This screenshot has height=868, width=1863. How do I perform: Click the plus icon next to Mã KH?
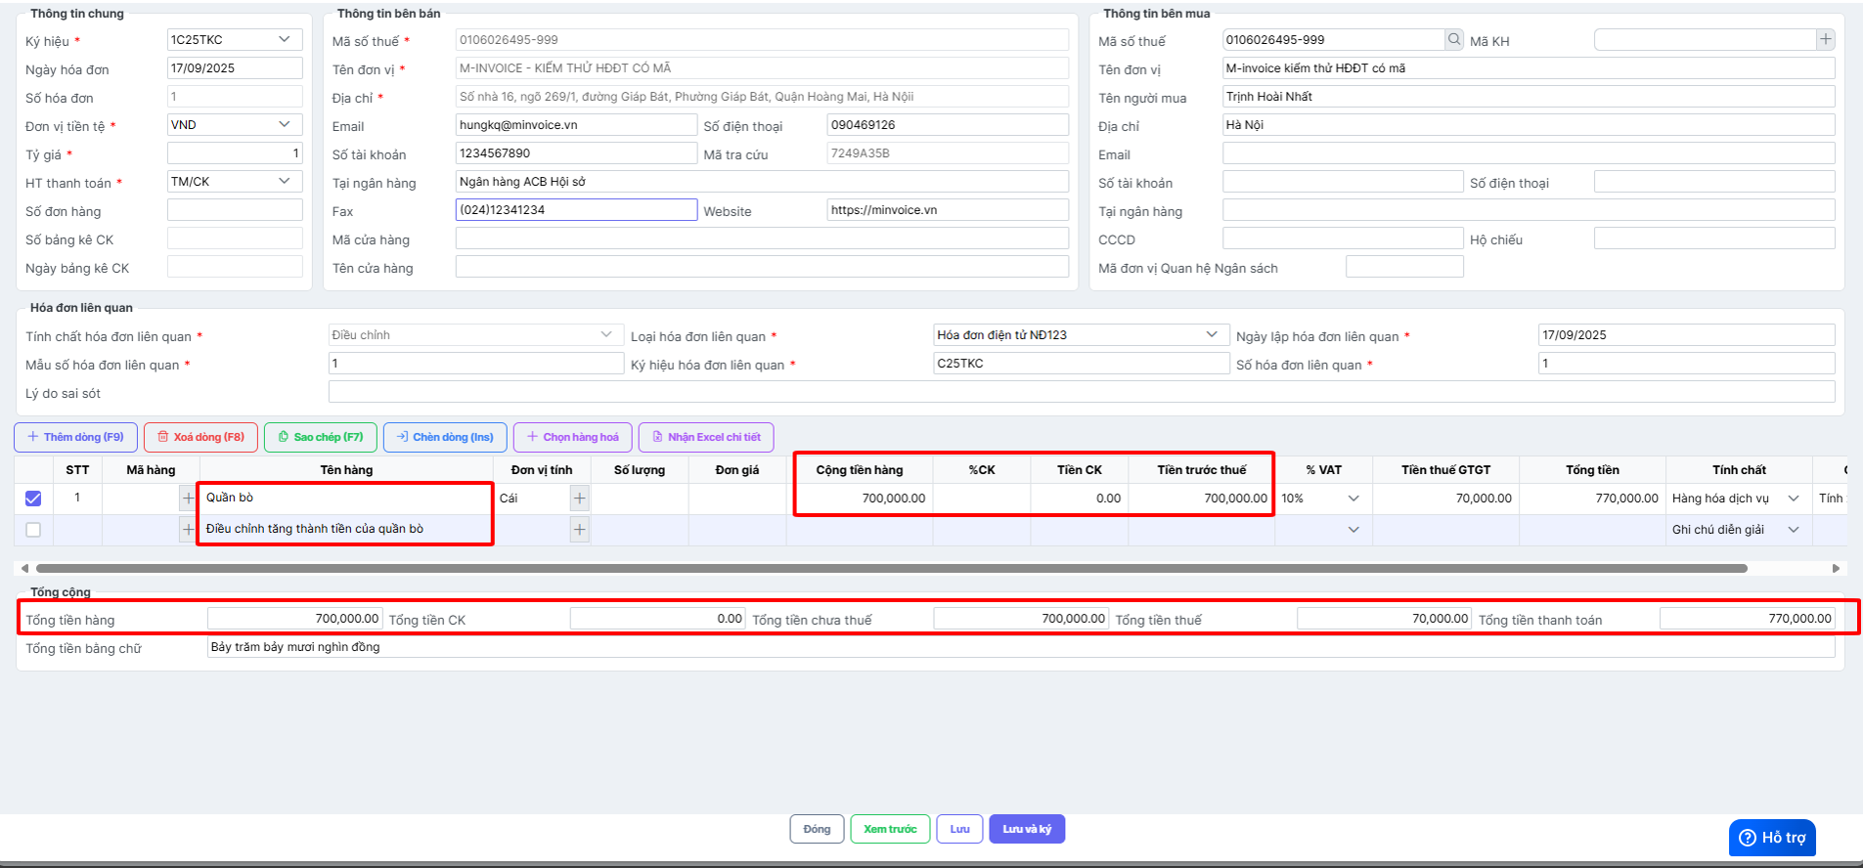(x=1825, y=40)
